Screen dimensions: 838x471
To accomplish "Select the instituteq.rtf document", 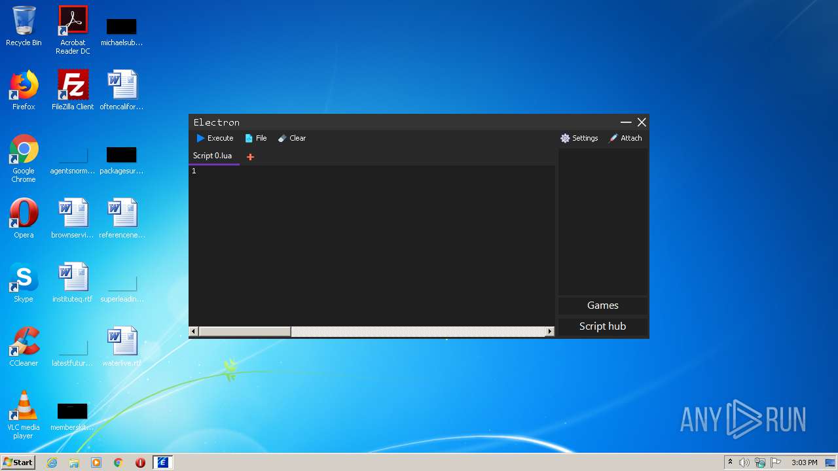I will click(73, 283).
